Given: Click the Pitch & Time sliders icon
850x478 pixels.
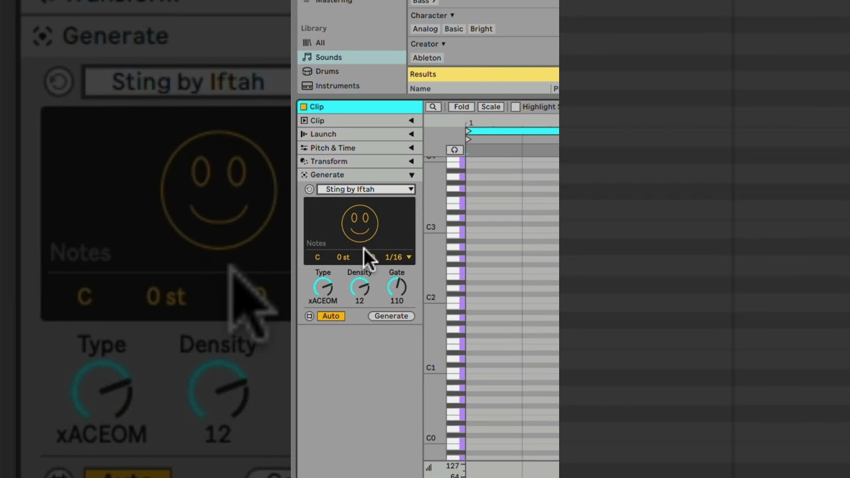Looking at the screenshot, I should tap(304, 148).
